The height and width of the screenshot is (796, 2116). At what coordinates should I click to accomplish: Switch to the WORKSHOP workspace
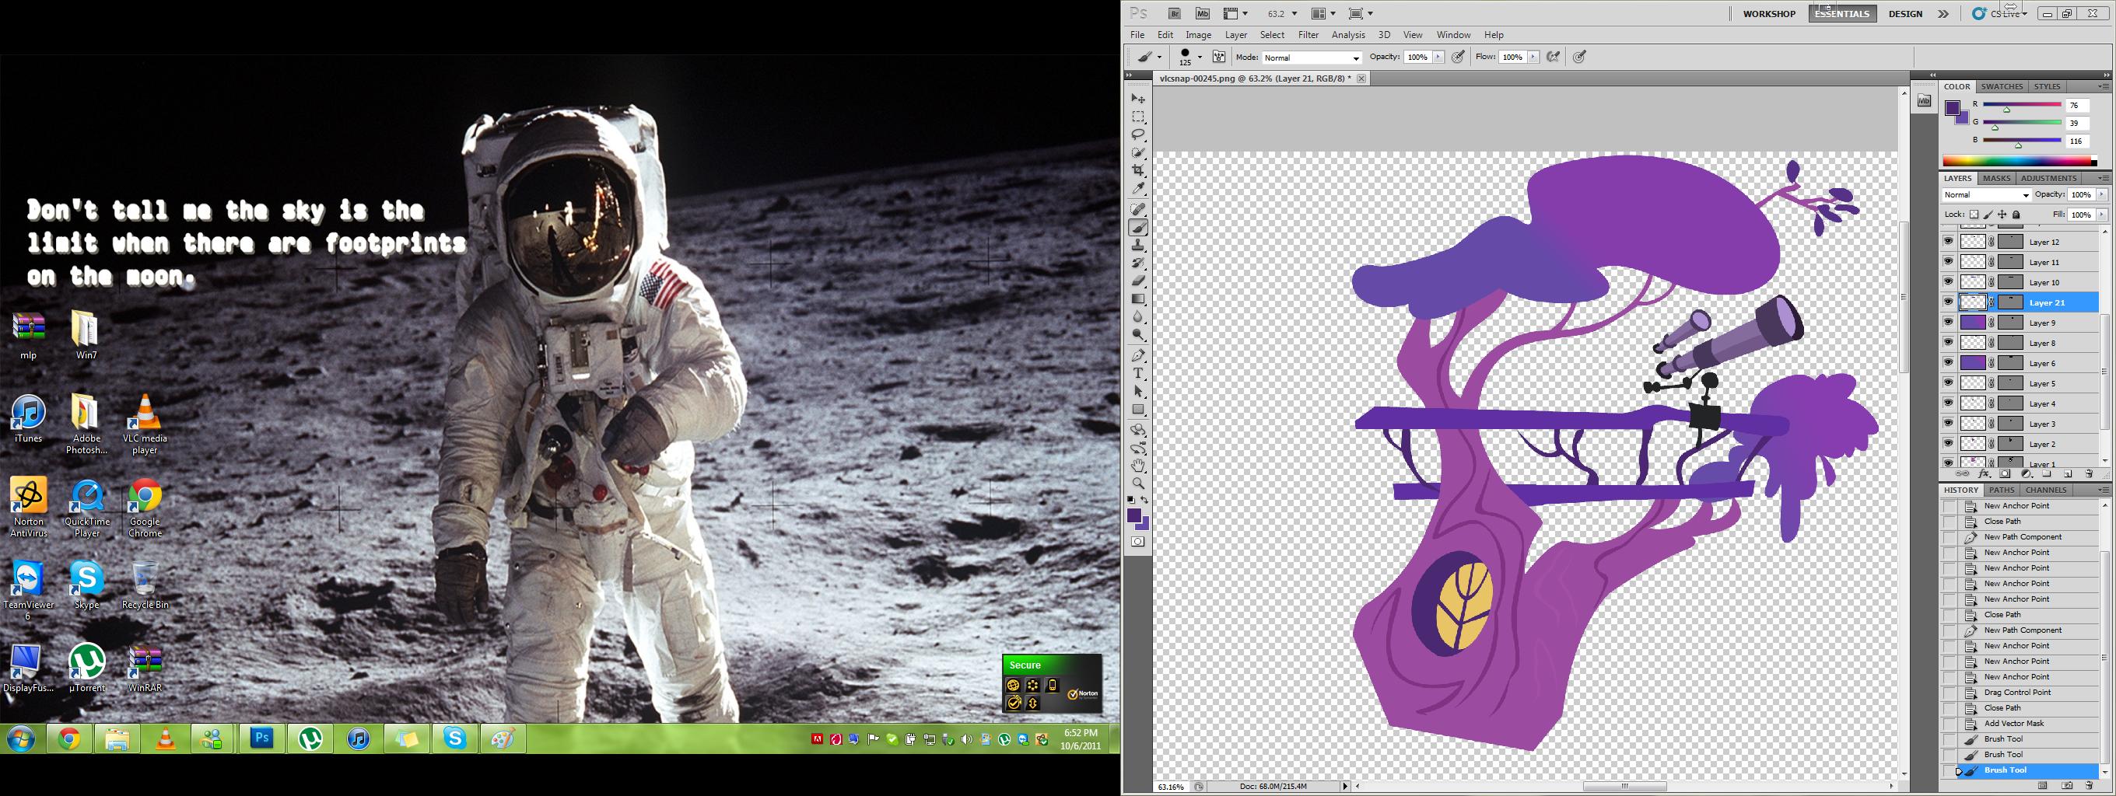[x=1769, y=14]
